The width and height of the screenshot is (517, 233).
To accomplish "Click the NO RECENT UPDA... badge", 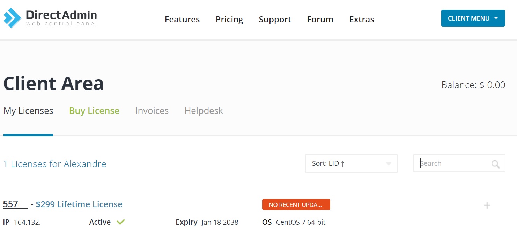I will pos(296,205).
